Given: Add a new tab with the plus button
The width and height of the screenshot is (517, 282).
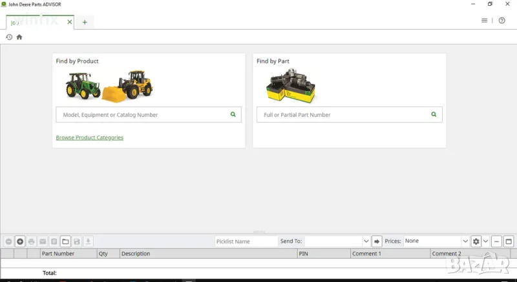Looking at the screenshot, I should point(85,22).
